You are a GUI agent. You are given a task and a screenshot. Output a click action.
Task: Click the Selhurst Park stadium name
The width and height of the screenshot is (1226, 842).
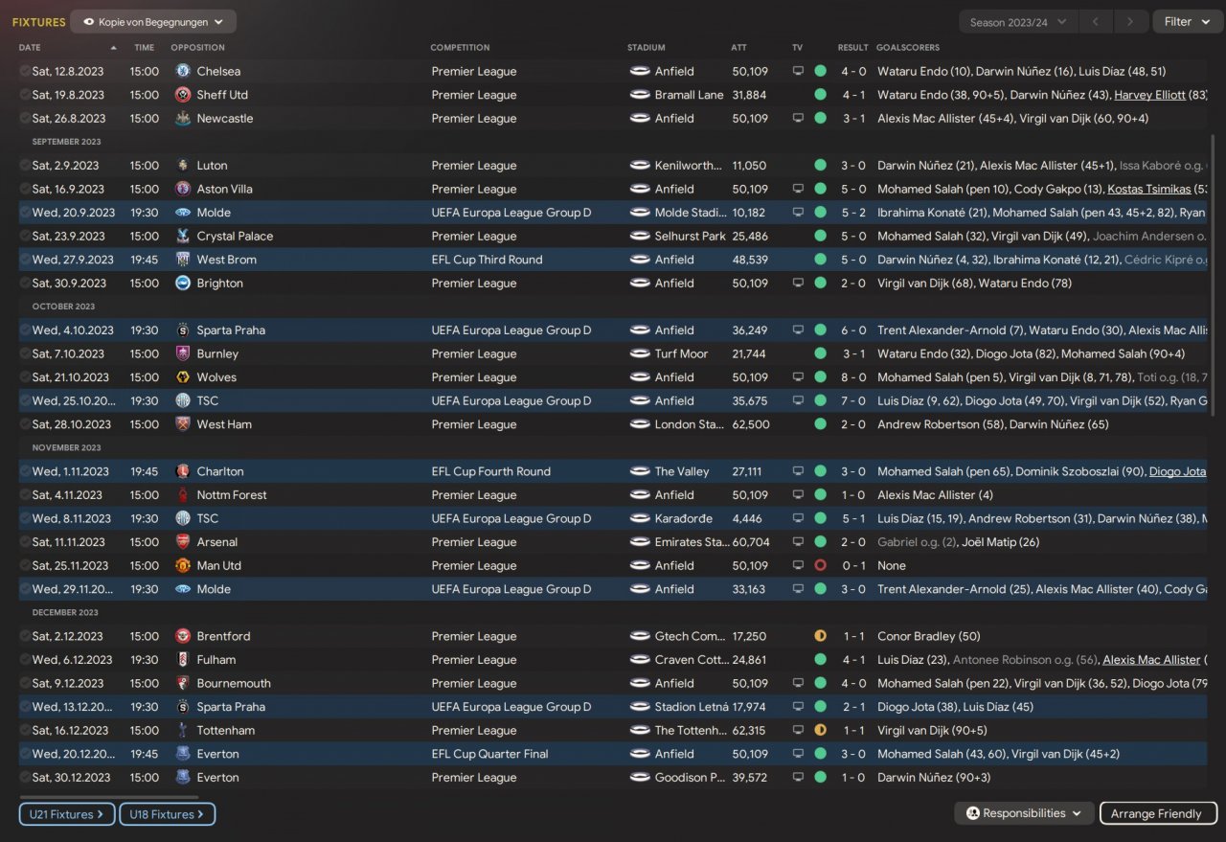point(691,236)
